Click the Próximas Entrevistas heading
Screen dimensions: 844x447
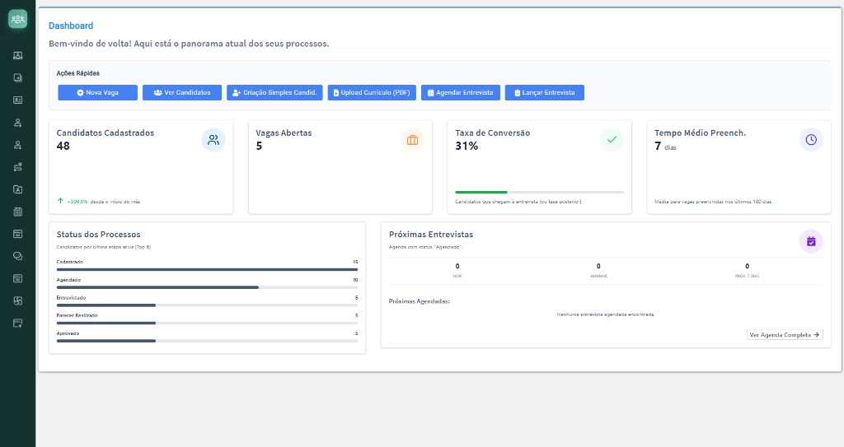point(431,235)
